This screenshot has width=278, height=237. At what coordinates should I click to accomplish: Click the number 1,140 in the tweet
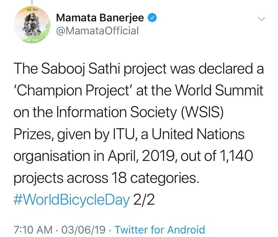[x=236, y=156]
